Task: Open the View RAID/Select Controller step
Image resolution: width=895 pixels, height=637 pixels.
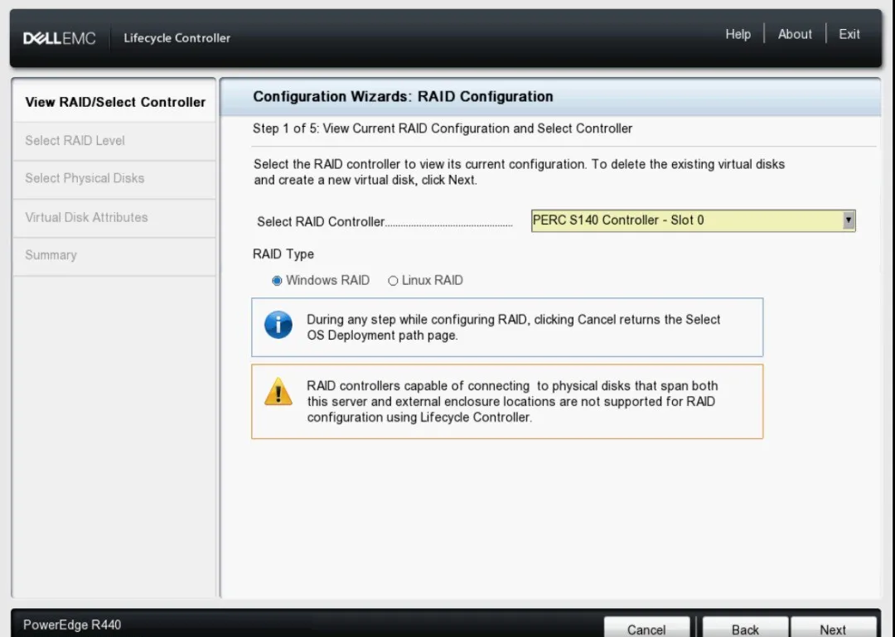Action: click(114, 102)
